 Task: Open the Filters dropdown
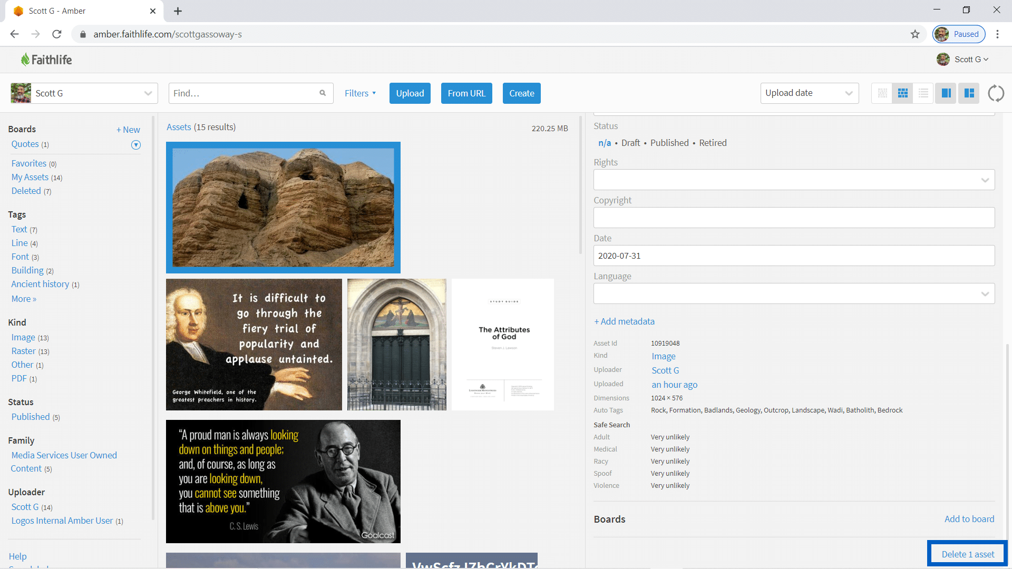[361, 93]
